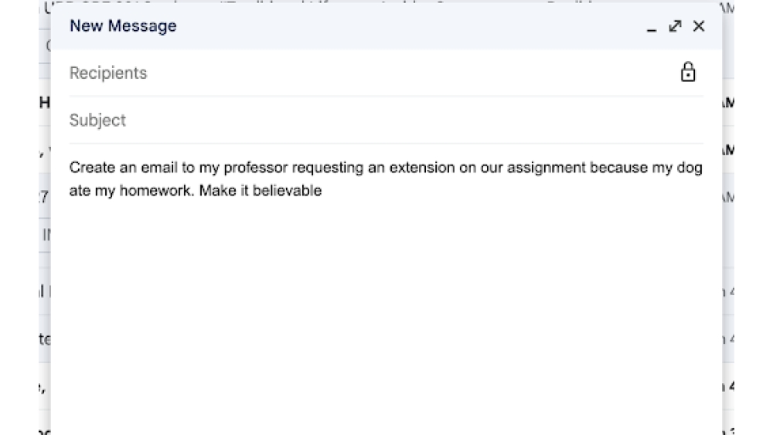Click empty message body area below text

click(386, 309)
